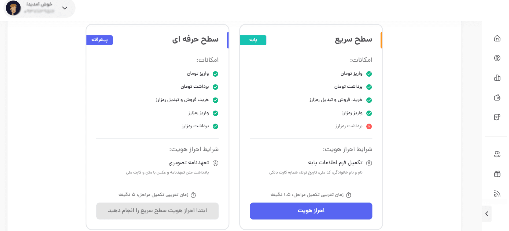Click the gift box icon in sidebar

point(497,174)
